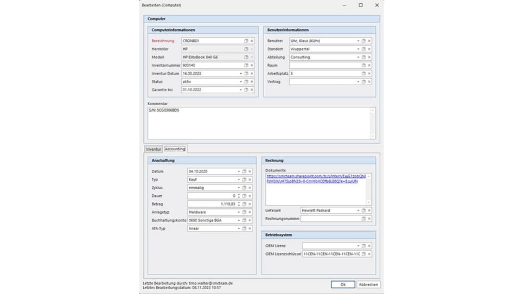Screen dimensions: 523x294
Task: Clear the Inventur Datum field
Action: point(252,73)
